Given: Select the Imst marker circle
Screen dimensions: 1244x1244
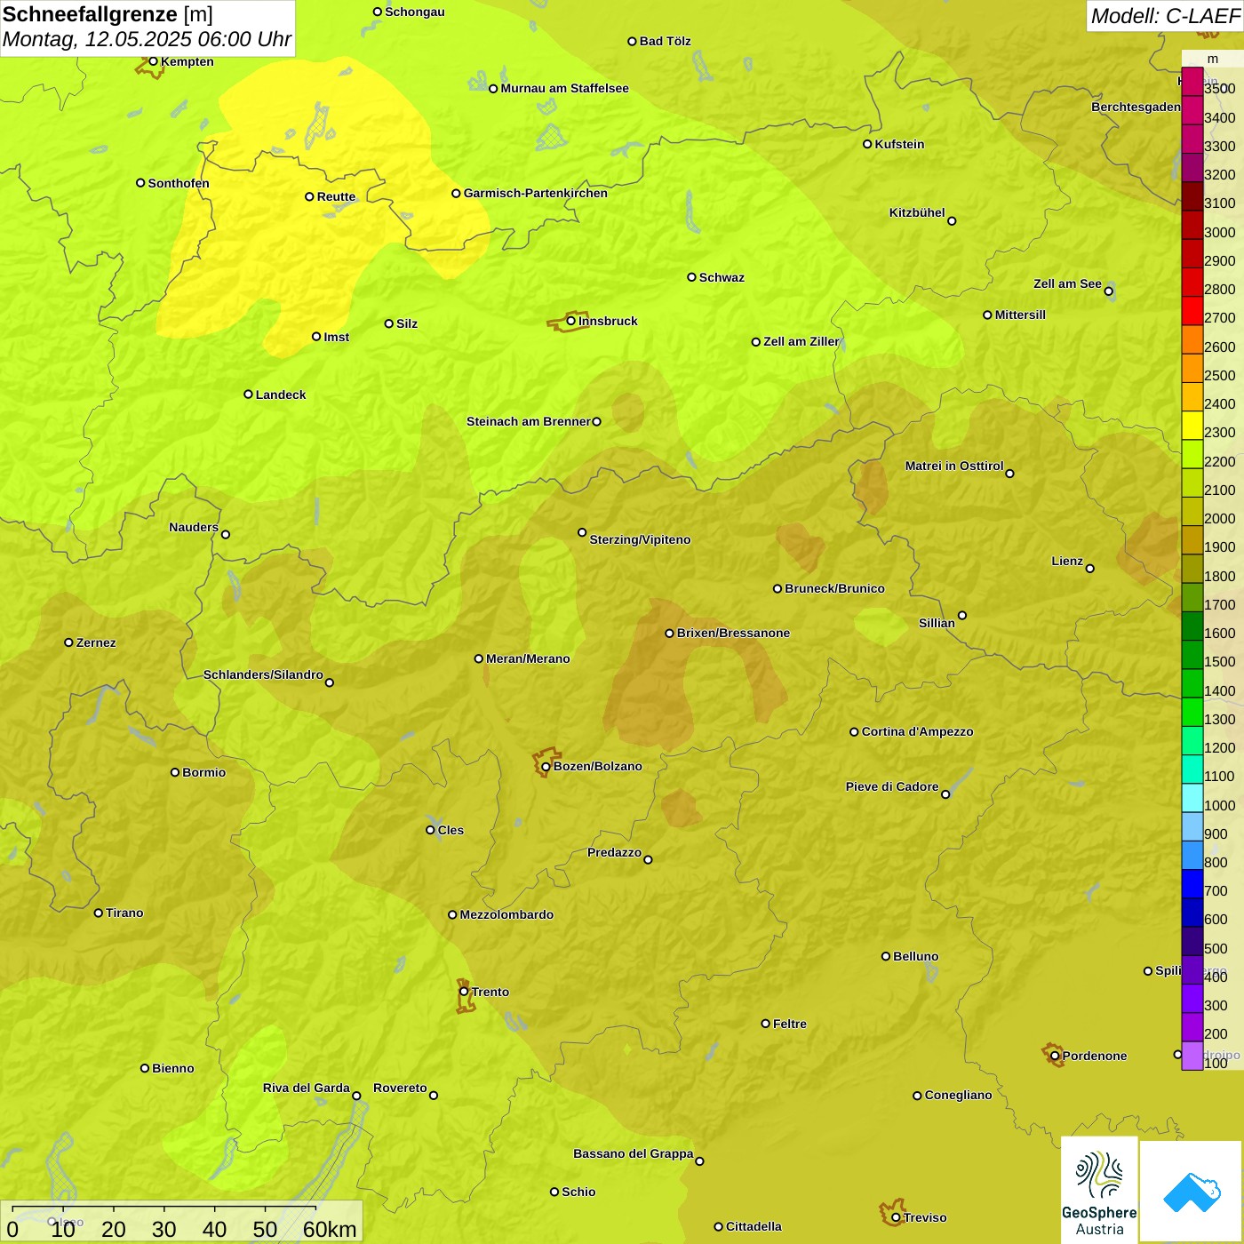Looking at the screenshot, I should tap(316, 337).
